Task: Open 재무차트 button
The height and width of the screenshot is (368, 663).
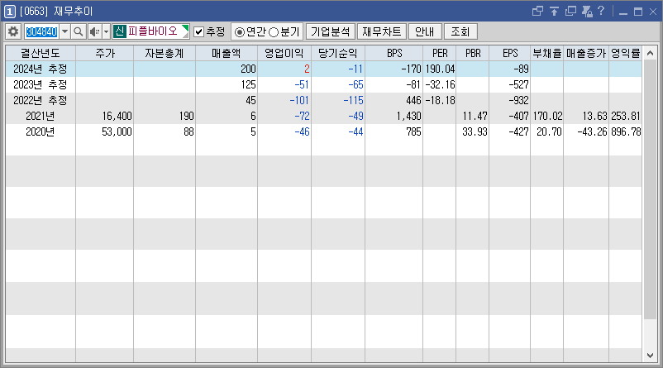Action: (x=382, y=31)
